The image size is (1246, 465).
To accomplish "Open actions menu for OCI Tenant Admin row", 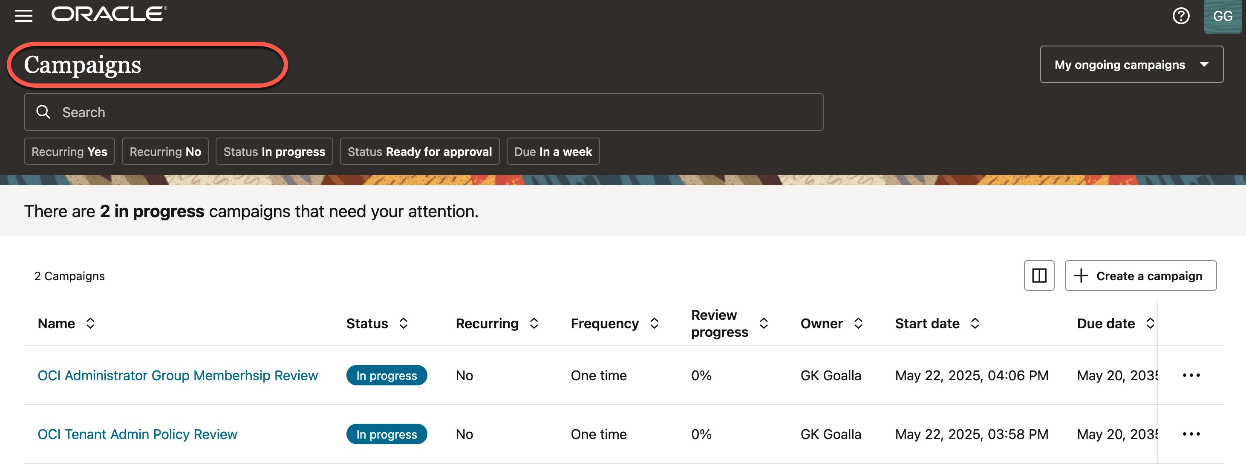I will click(x=1191, y=434).
